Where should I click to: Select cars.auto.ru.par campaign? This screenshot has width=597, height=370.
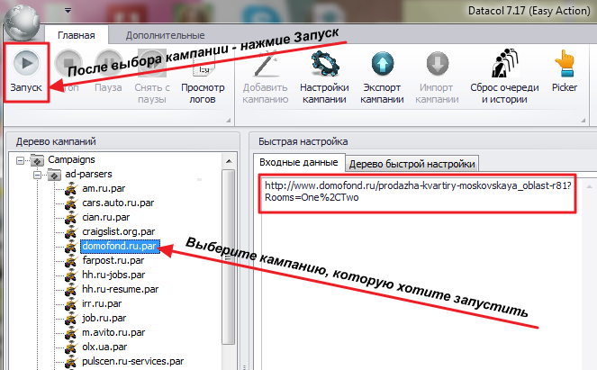pyautogui.click(x=118, y=203)
